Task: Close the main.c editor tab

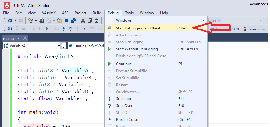Action: [x=25, y=38]
